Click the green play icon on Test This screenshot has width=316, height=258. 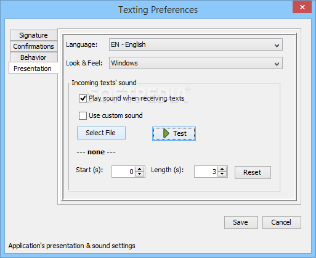point(166,133)
